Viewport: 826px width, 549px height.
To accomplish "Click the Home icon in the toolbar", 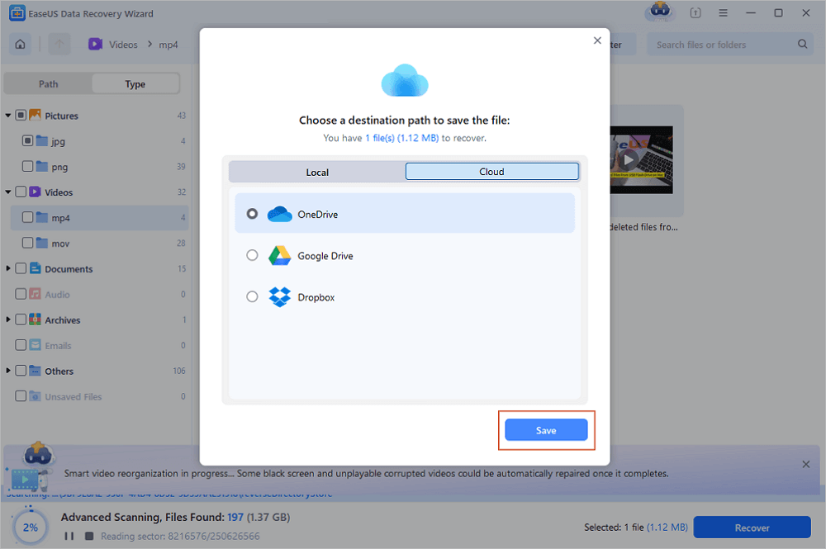I will click(20, 45).
